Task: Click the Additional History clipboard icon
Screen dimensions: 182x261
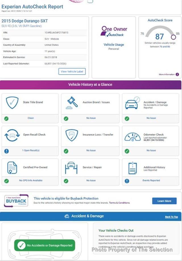Action: (133, 168)
